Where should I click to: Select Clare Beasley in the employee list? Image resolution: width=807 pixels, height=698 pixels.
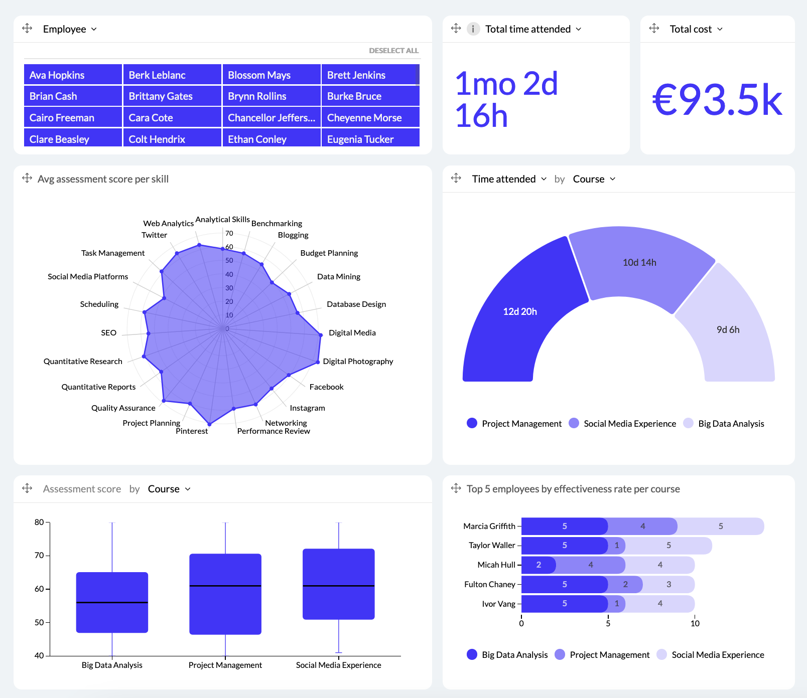point(73,138)
